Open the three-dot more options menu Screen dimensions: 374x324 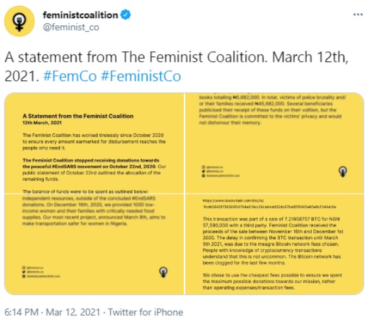click(x=358, y=15)
